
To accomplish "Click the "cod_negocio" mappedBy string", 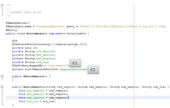I will [x=58, y=66].
